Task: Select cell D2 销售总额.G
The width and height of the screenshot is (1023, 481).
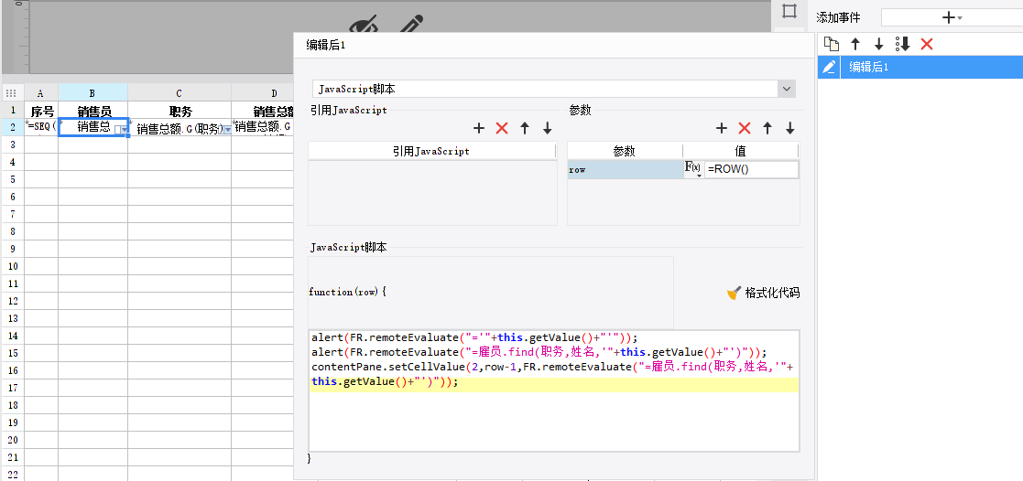Action: [x=262, y=127]
